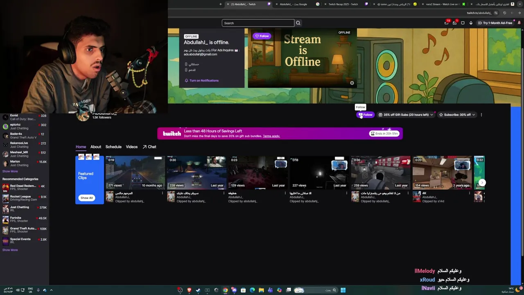Open the 0:19 clip with 271 views

135,172
